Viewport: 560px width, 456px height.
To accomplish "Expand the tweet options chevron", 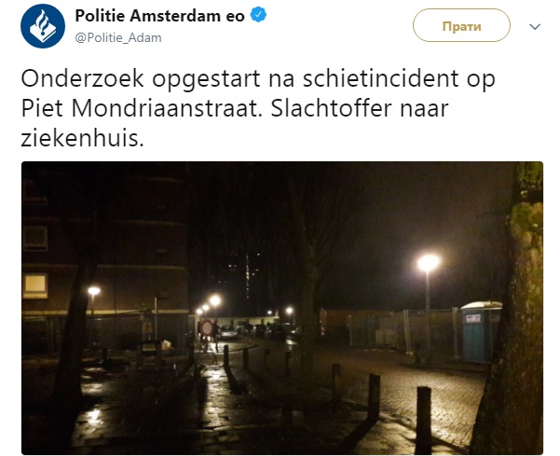I will 535,27.
